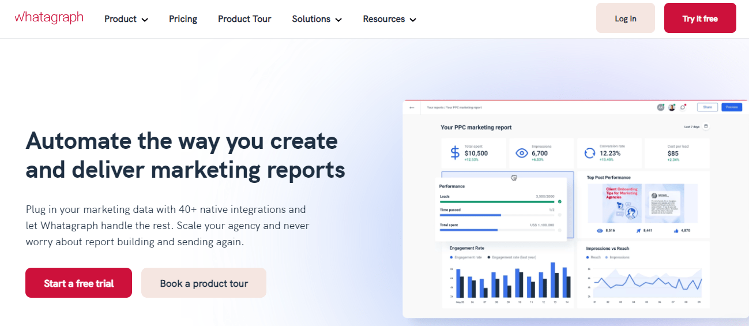Open the Product Tour page
The height and width of the screenshot is (326, 749).
tap(244, 19)
